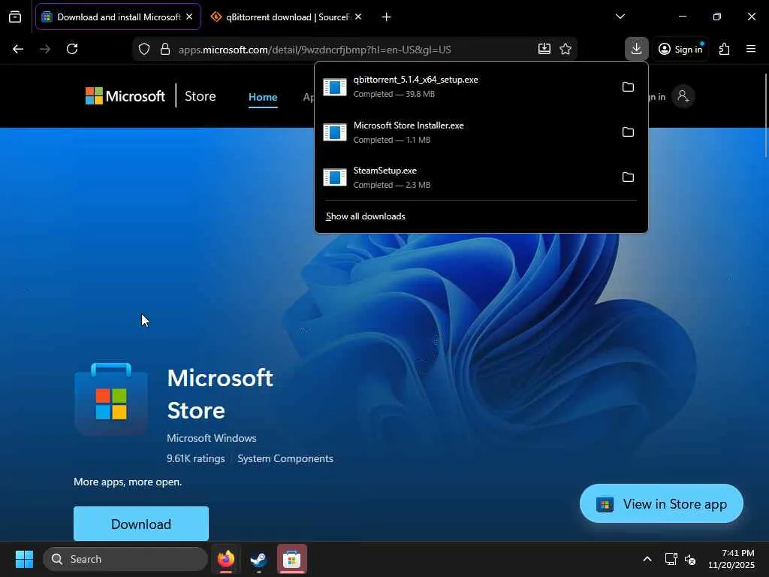Screen dimensions: 769x577
Task: Show hidden system tray icons
Action: [x=647, y=559]
